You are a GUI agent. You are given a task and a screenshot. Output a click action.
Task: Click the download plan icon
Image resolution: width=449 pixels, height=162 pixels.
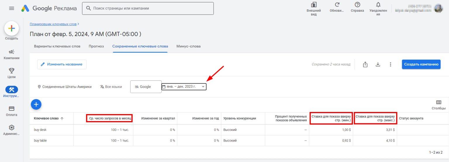(x=378, y=65)
